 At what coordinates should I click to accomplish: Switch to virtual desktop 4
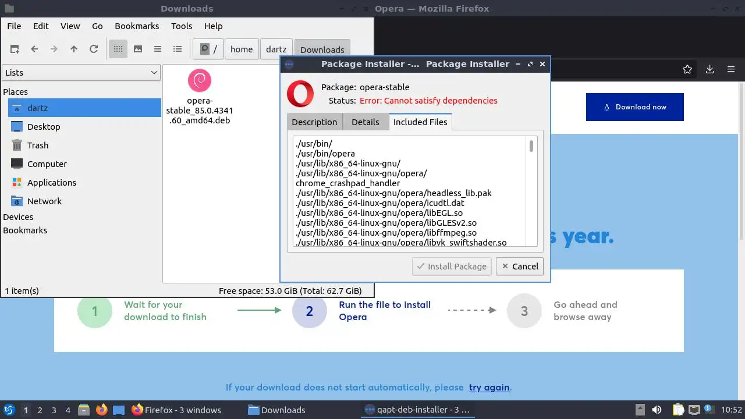68,410
